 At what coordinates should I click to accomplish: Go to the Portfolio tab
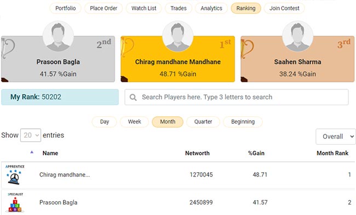coord(65,8)
